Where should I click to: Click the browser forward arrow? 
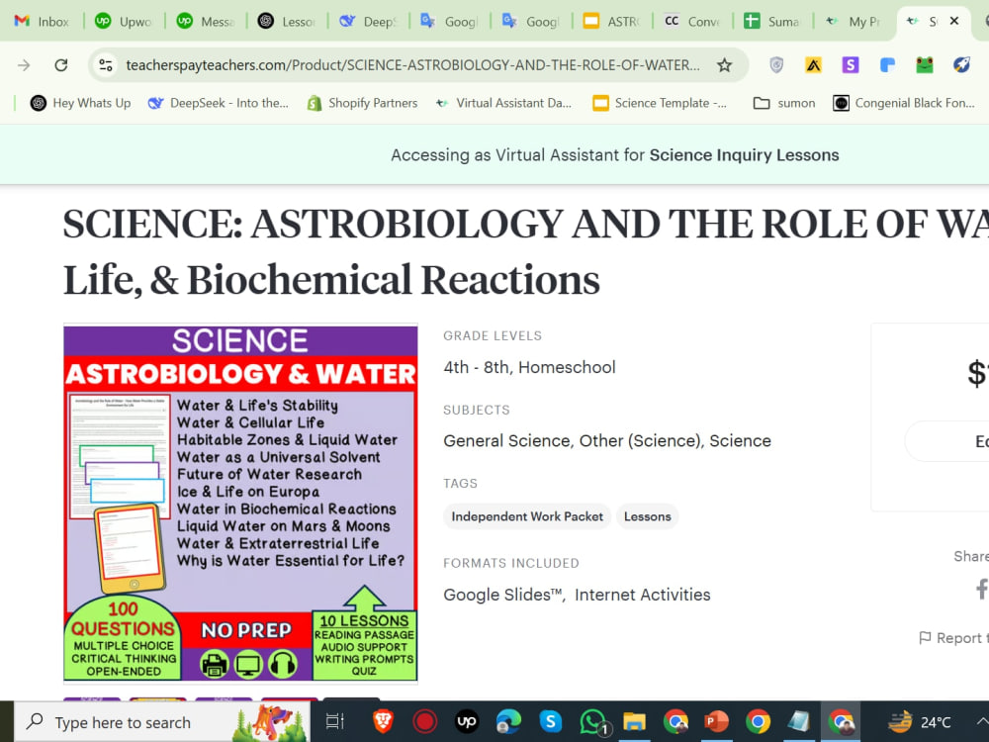coord(24,65)
